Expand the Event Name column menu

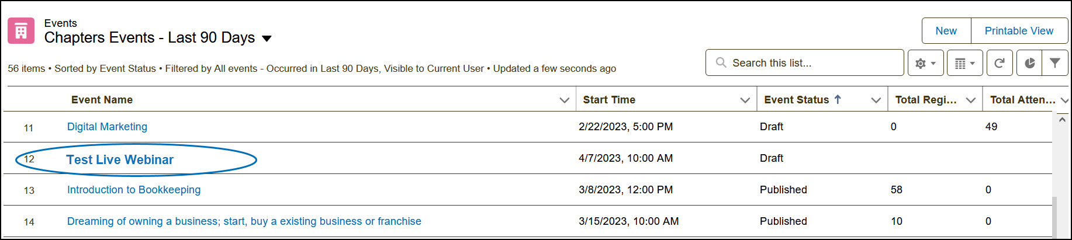[564, 100]
